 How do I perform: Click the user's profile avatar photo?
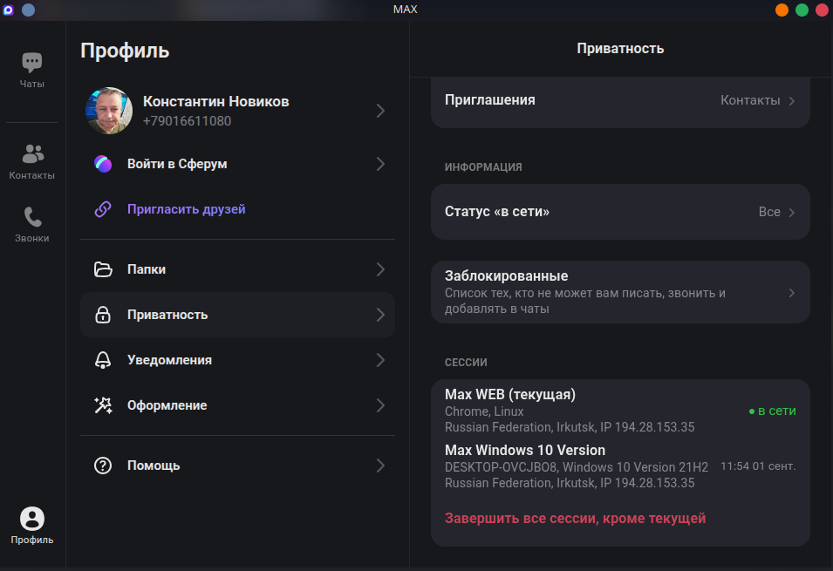pyautogui.click(x=109, y=111)
